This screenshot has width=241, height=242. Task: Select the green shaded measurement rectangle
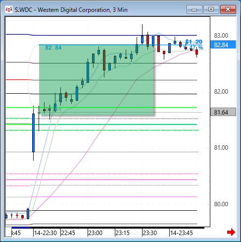[x=96, y=79]
